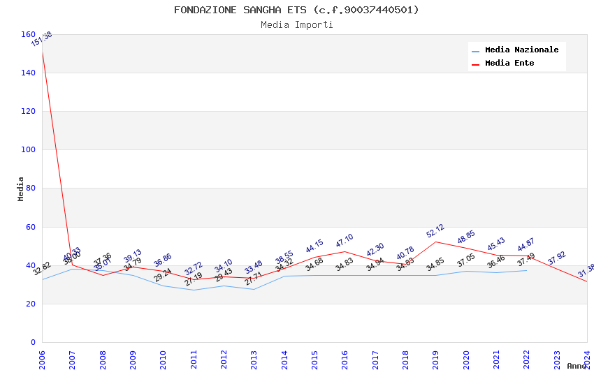Click the 48.85 data label
Screen dimensions: 594x384
click(x=465, y=237)
